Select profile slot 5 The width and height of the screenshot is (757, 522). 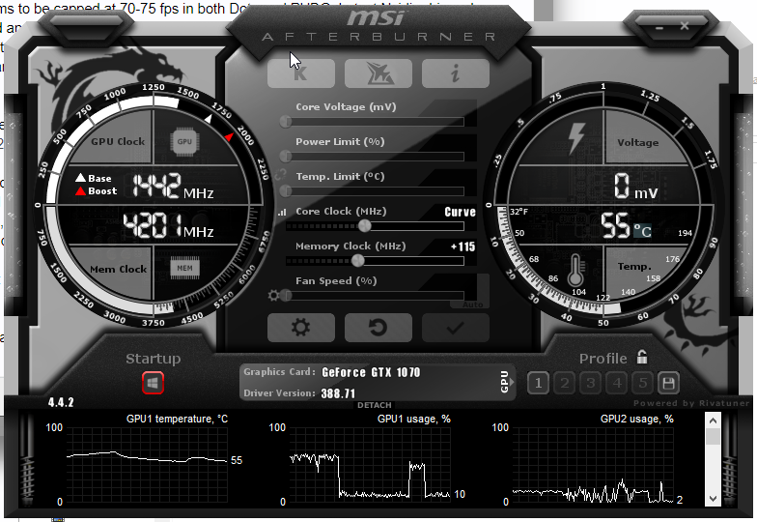point(643,383)
